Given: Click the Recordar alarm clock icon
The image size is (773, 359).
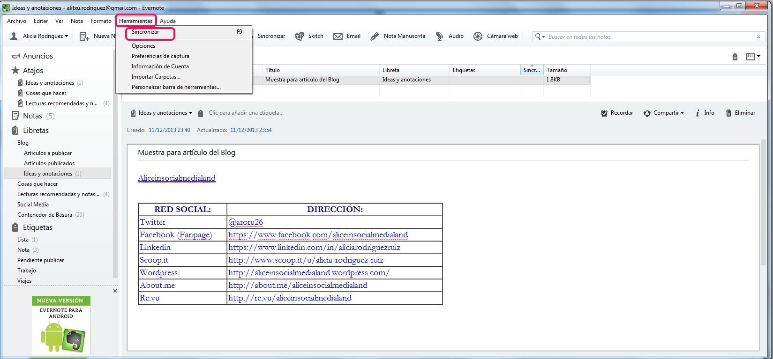Looking at the screenshot, I should pyautogui.click(x=604, y=113).
